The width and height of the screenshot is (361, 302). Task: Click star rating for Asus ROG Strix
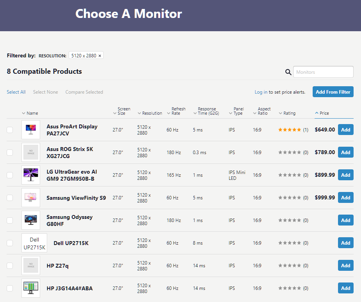click(289, 152)
